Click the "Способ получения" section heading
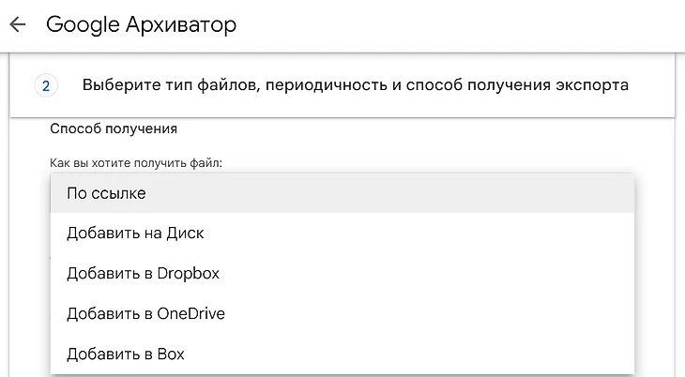This screenshot has width=685, height=377. pyautogui.click(x=114, y=128)
